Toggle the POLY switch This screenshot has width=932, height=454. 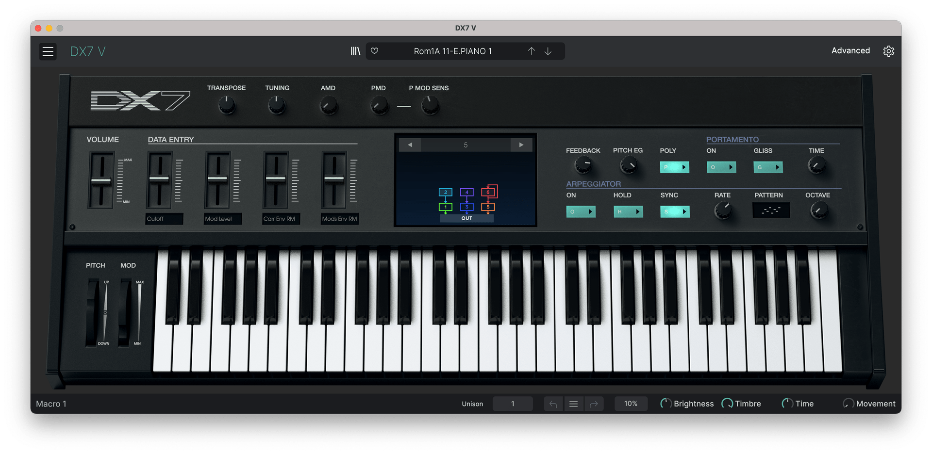pyautogui.click(x=674, y=167)
